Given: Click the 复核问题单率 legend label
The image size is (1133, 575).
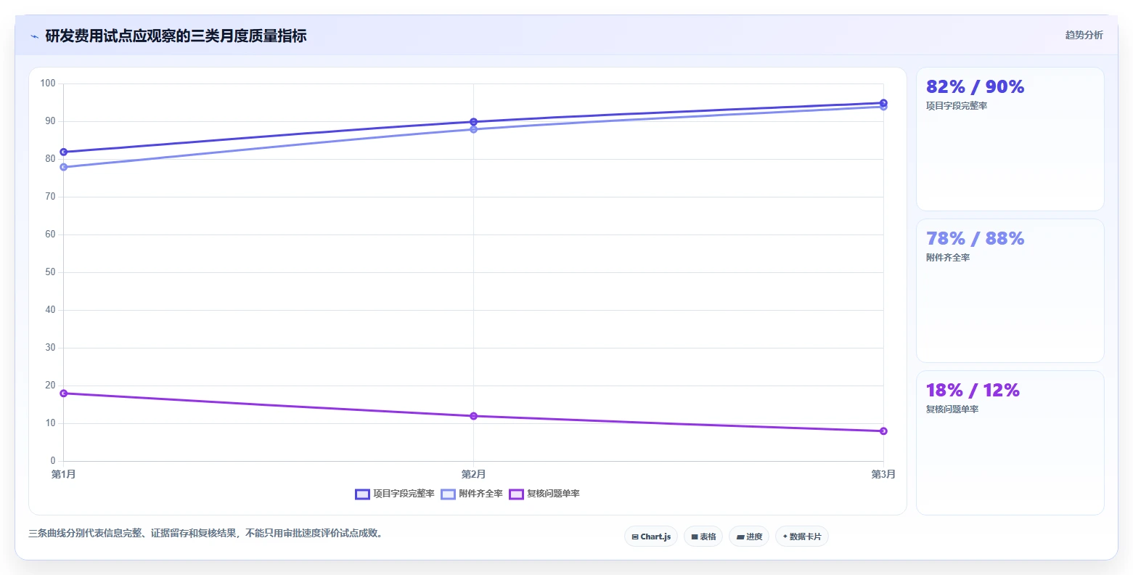Looking at the screenshot, I should coord(553,494).
